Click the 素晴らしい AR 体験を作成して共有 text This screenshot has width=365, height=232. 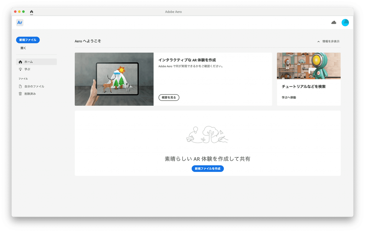click(208, 159)
